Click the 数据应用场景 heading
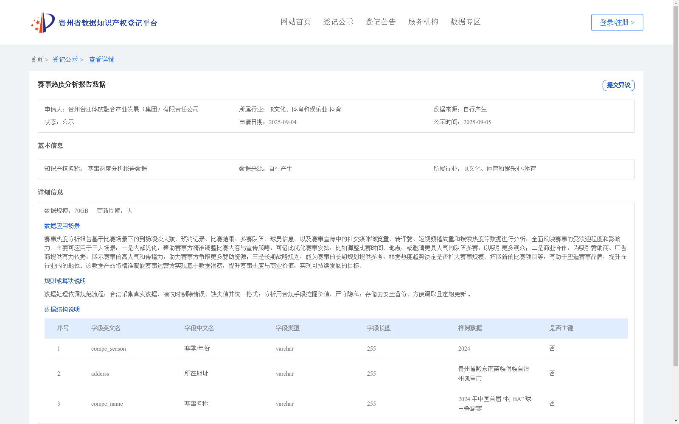679x424 pixels. pyautogui.click(x=62, y=226)
